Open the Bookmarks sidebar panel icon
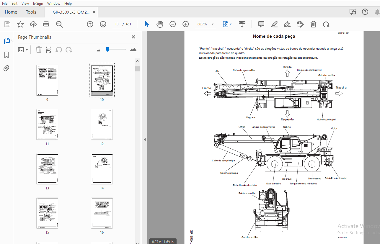Viewport: 380px width, 244px height. click(6, 55)
